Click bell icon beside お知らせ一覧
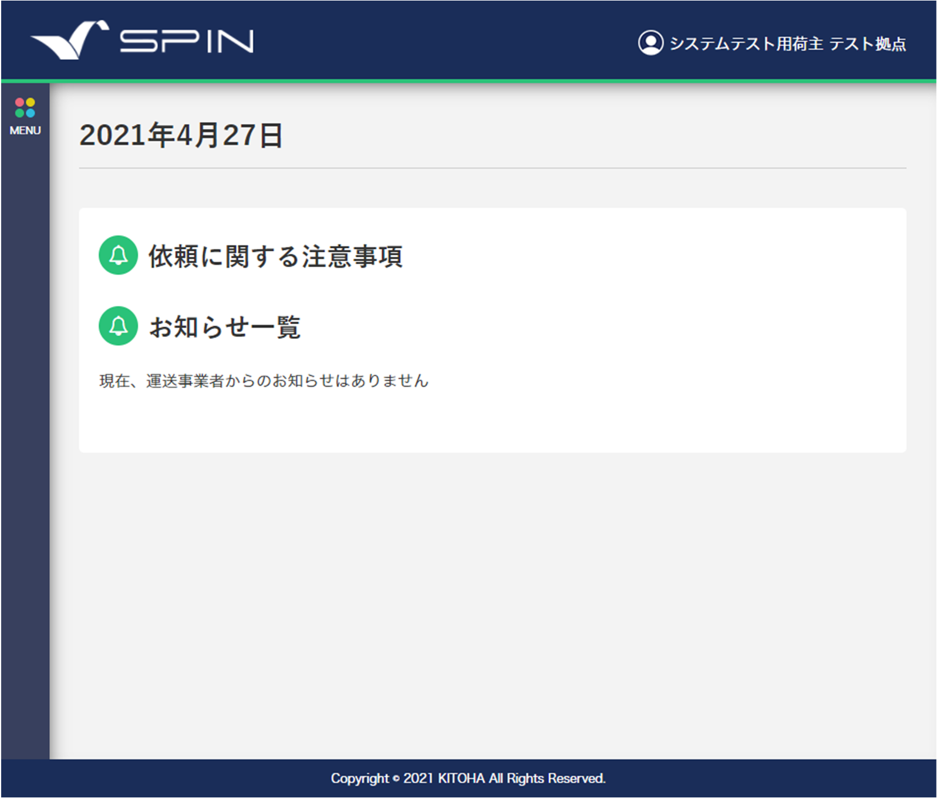Screen dimensions: 937x798 (119, 326)
